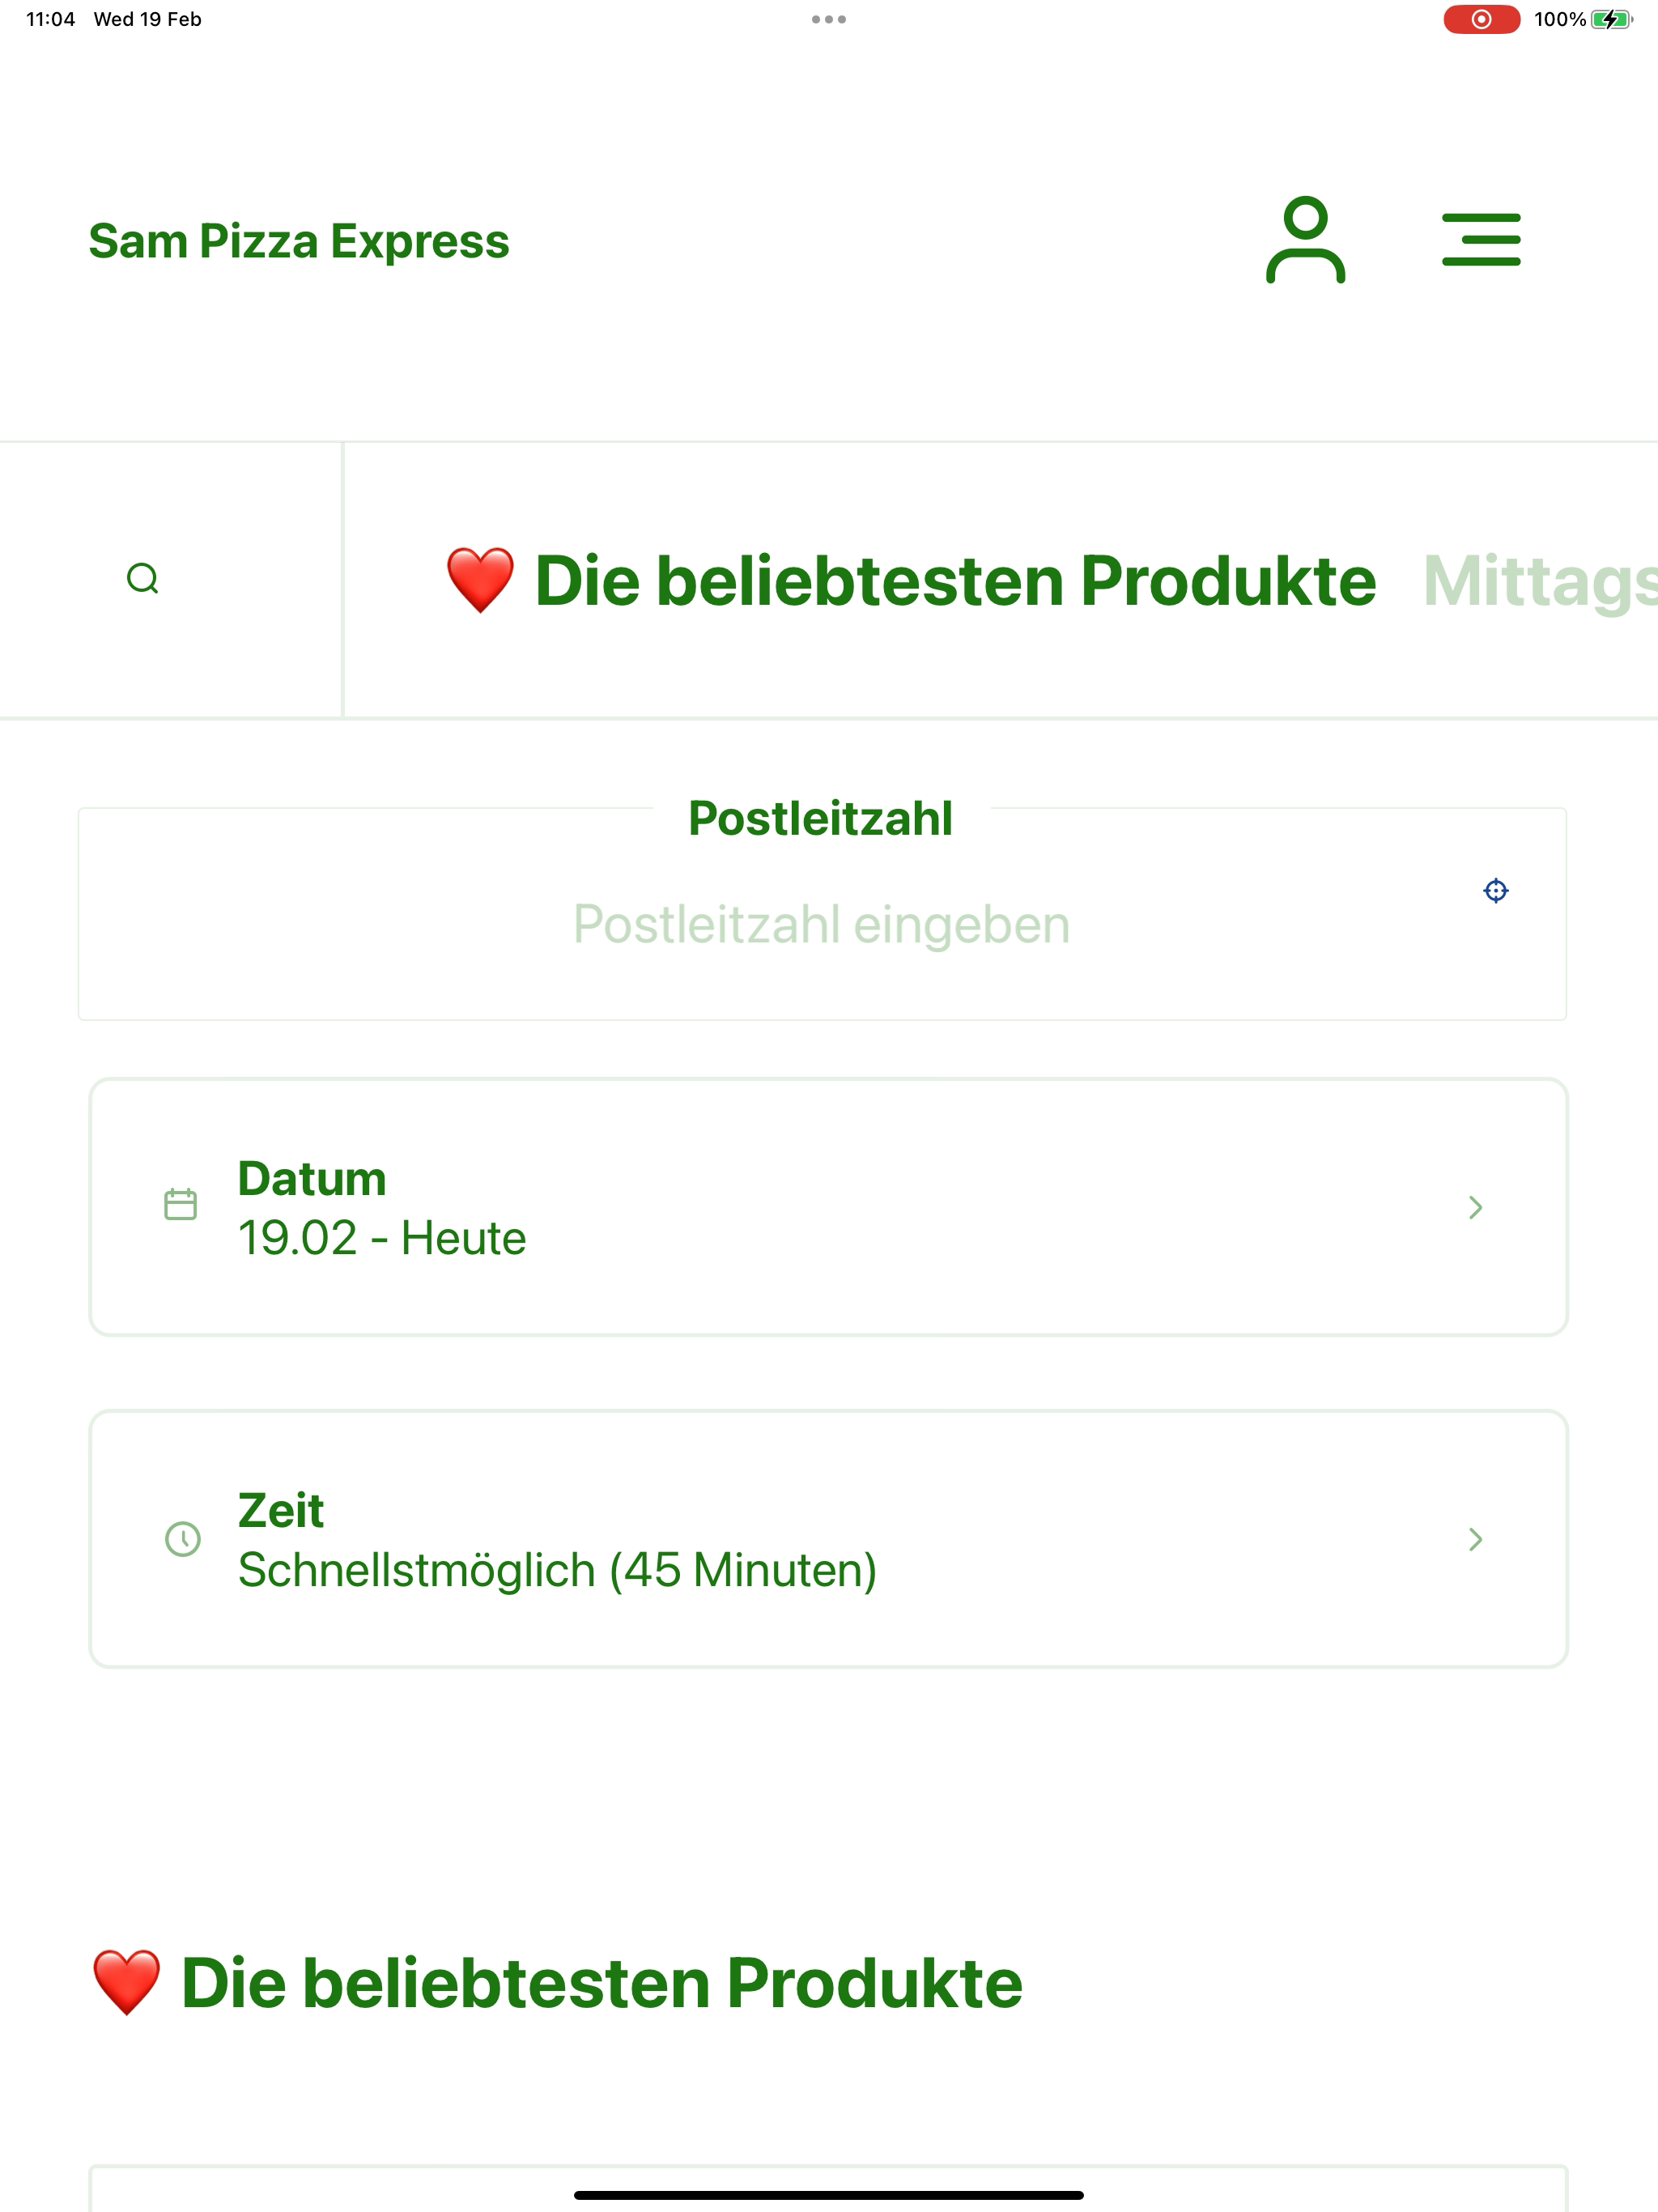Open Zeit Schnellstmöglich (45 Minuten) selector

pyautogui.click(x=828, y=1539)
